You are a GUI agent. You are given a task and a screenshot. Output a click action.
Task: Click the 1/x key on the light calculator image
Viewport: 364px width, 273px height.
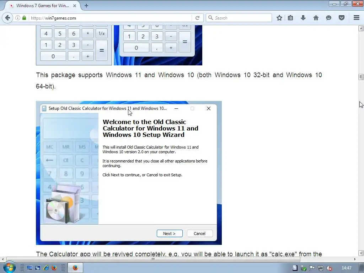[102, 33]
